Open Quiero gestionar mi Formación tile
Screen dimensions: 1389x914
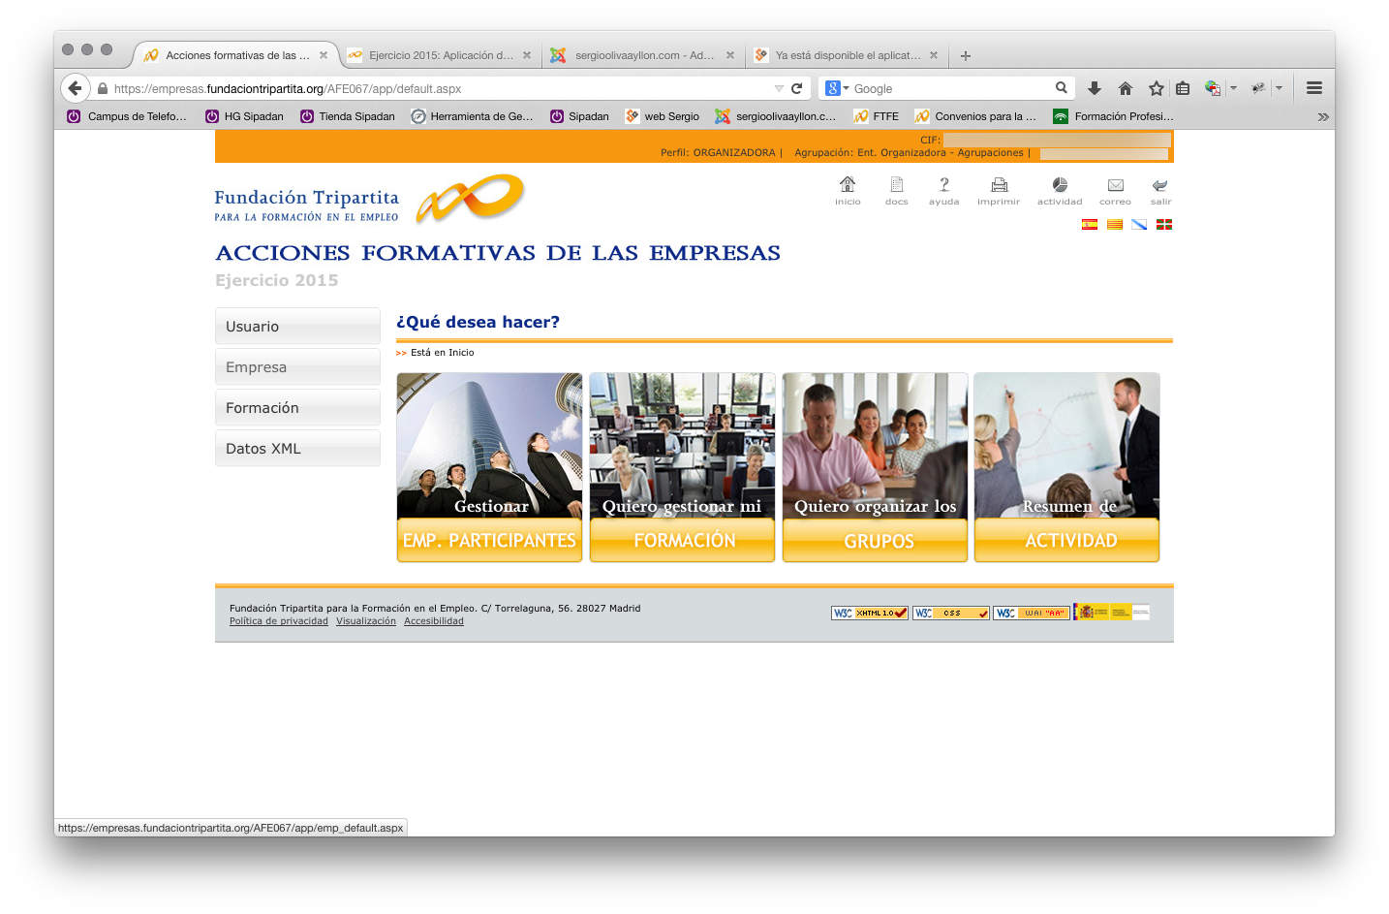click(x=682, y=467)
